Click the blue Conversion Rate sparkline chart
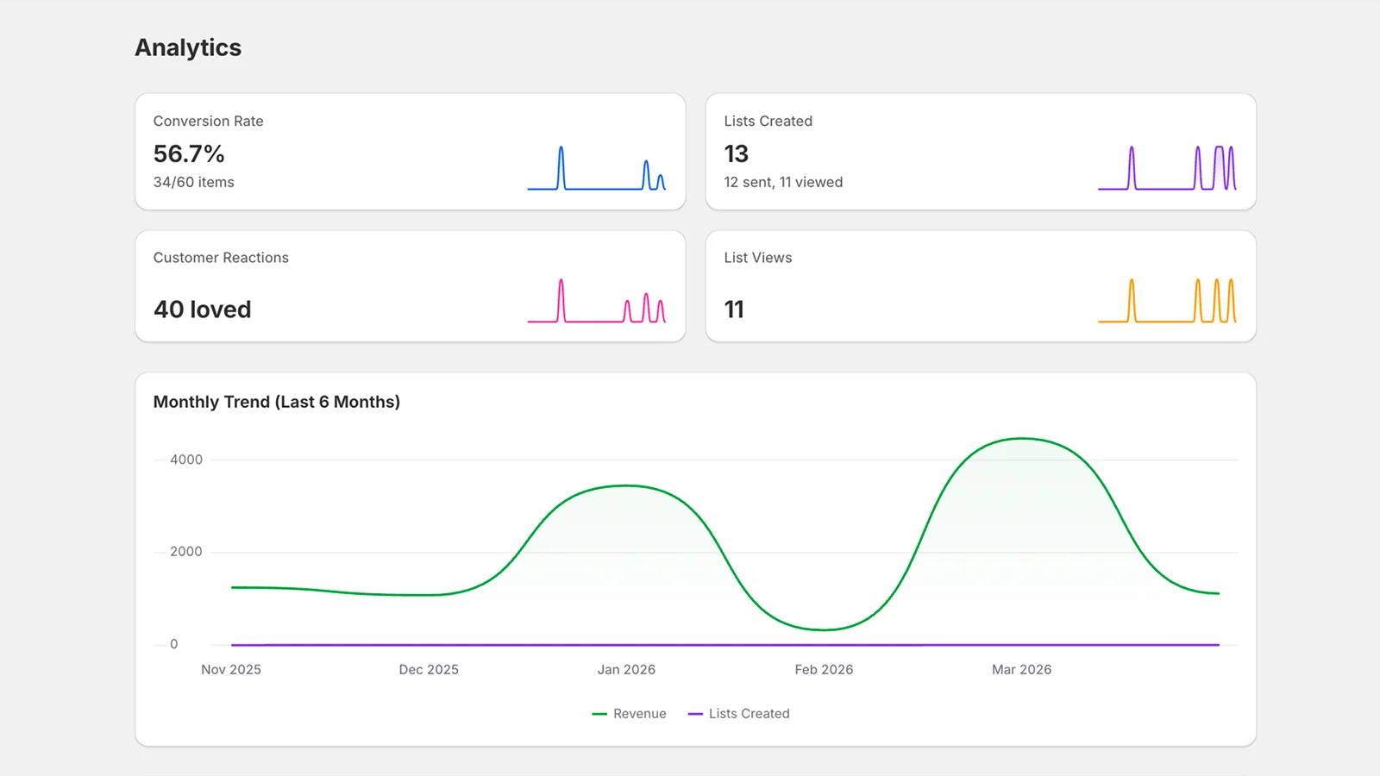Screen dimensions: 1380x776 click(597, 168)
